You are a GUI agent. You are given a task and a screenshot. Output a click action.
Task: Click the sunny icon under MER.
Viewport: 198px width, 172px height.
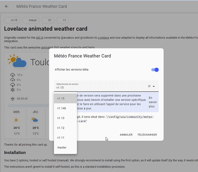click(16, 120)
